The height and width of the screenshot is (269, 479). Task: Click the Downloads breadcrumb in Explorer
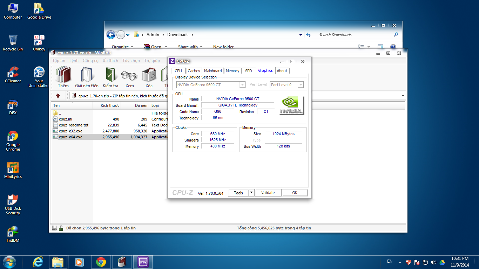pos(178,35)
